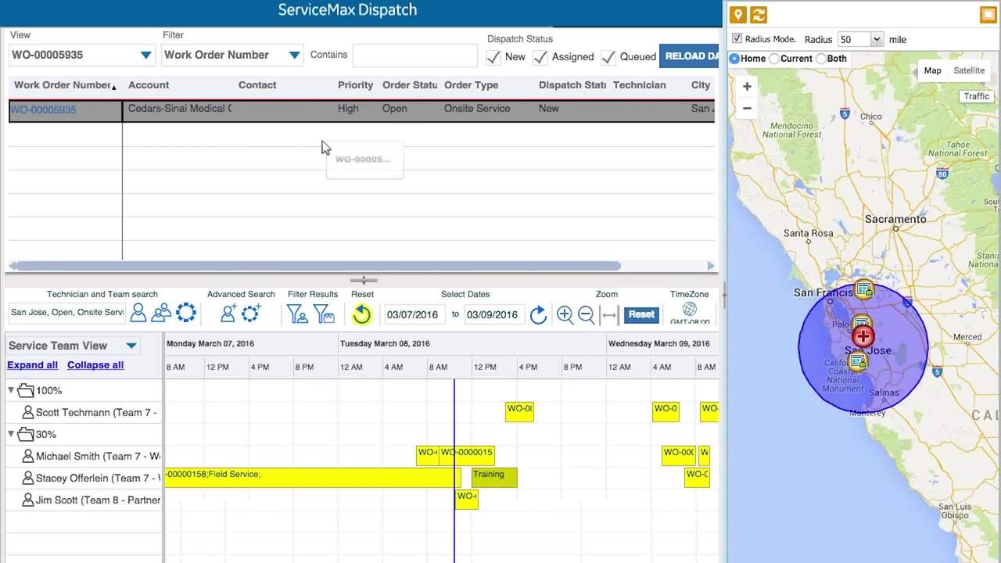Click the person icon beside Jim Scott

28,500
